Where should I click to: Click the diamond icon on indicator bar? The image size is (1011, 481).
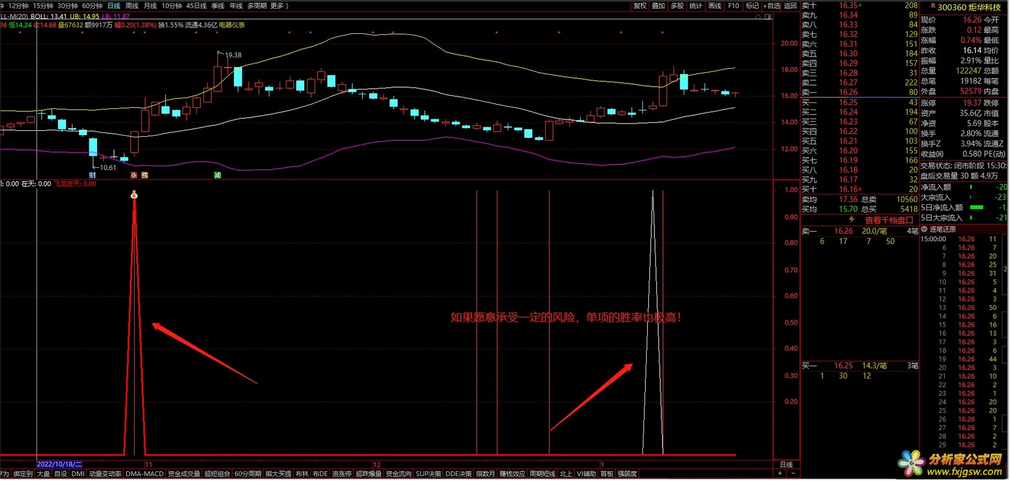(x=758, y=17)
